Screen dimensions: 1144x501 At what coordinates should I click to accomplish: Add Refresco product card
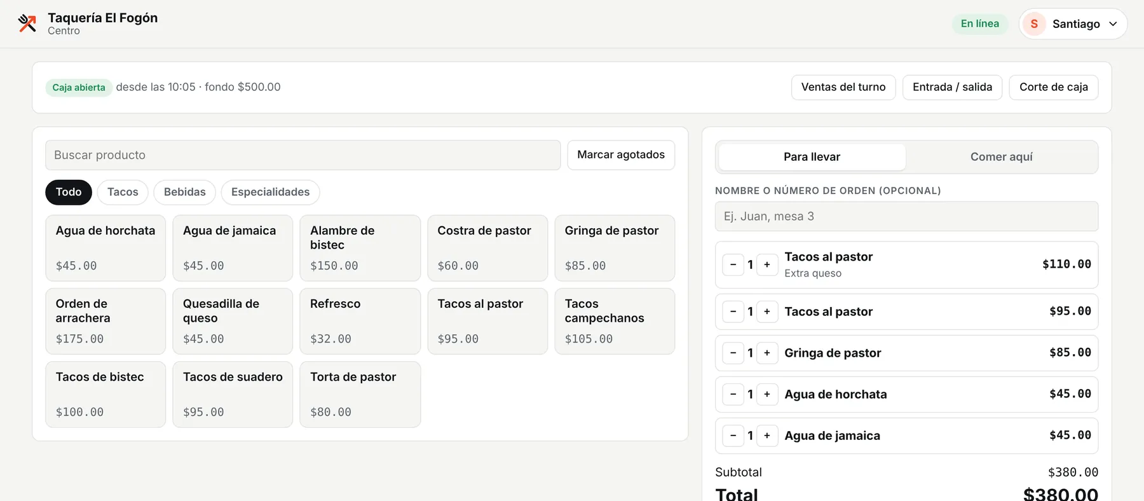click(360, 321)
